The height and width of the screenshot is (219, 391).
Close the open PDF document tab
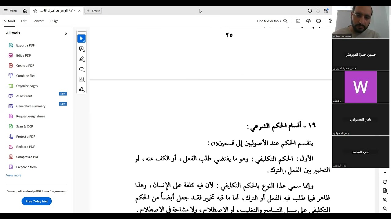click(79, 11)
